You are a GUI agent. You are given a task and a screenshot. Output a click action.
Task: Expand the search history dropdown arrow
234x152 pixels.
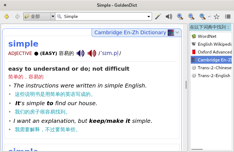click(x=149, y=17)
